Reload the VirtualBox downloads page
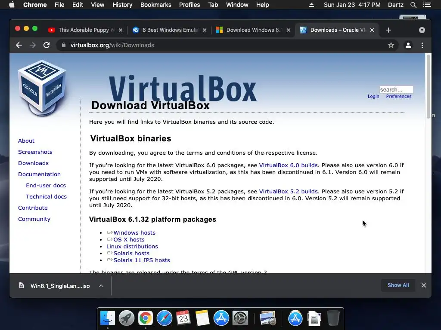The width and height of the screenshot is (441, 330). coord(47,45)
